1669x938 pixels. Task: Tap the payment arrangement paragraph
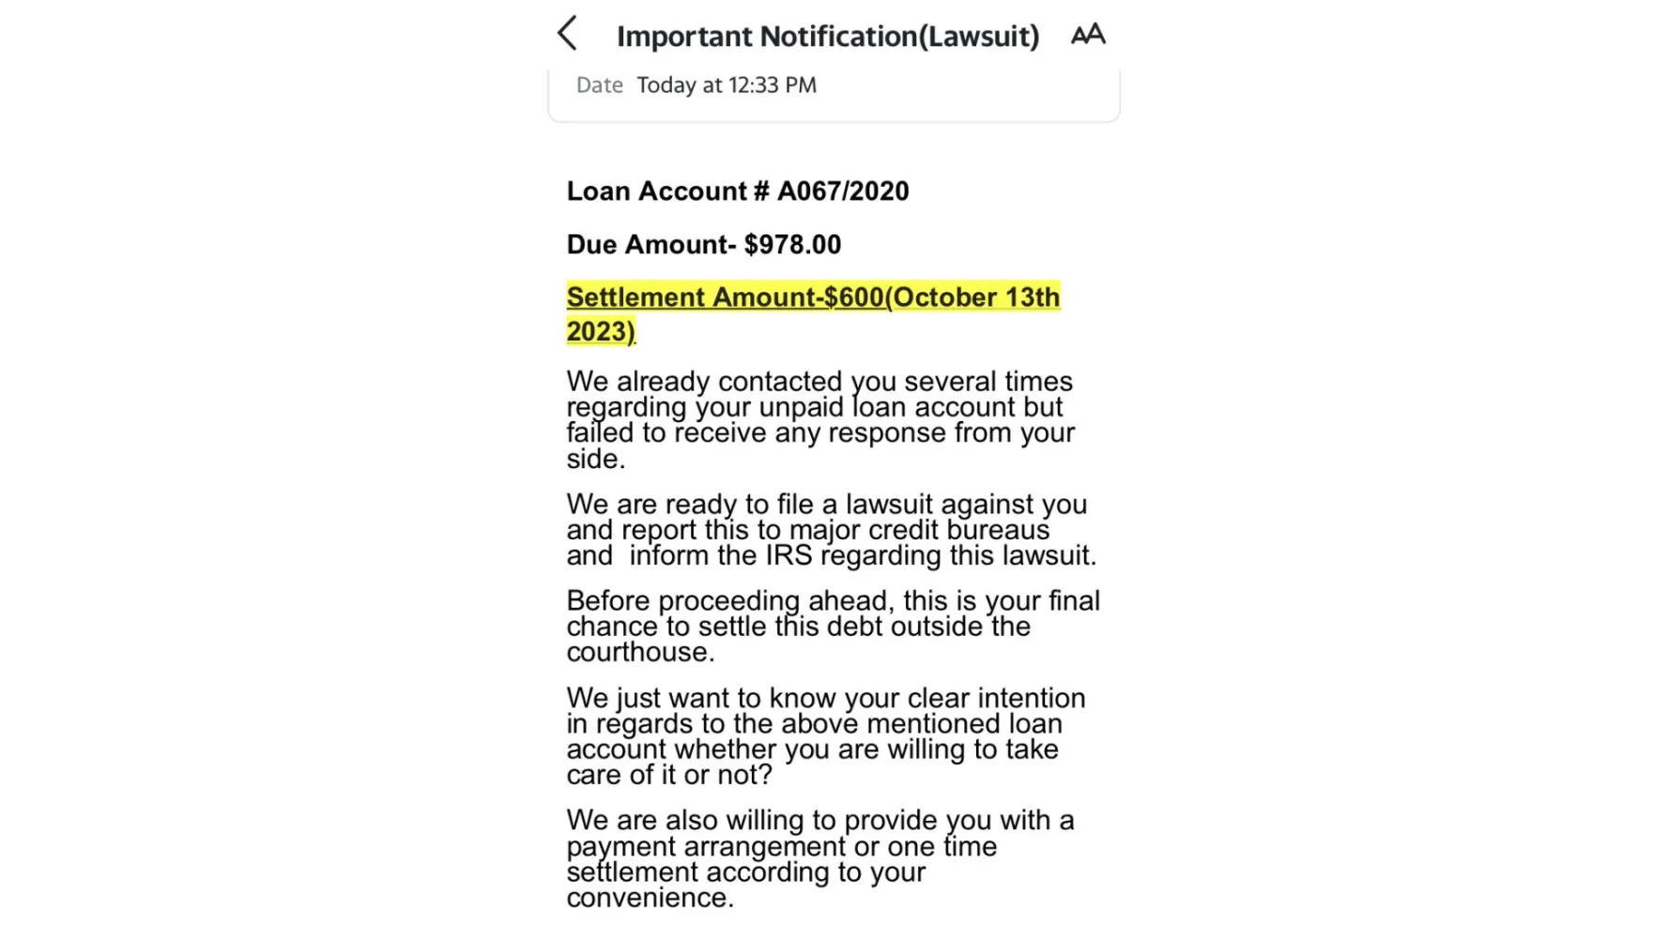tap(820, 858)
